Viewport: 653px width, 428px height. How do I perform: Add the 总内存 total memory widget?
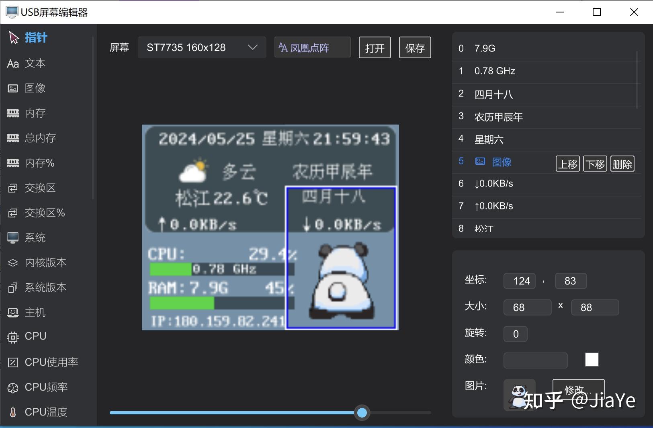(31, 138)
